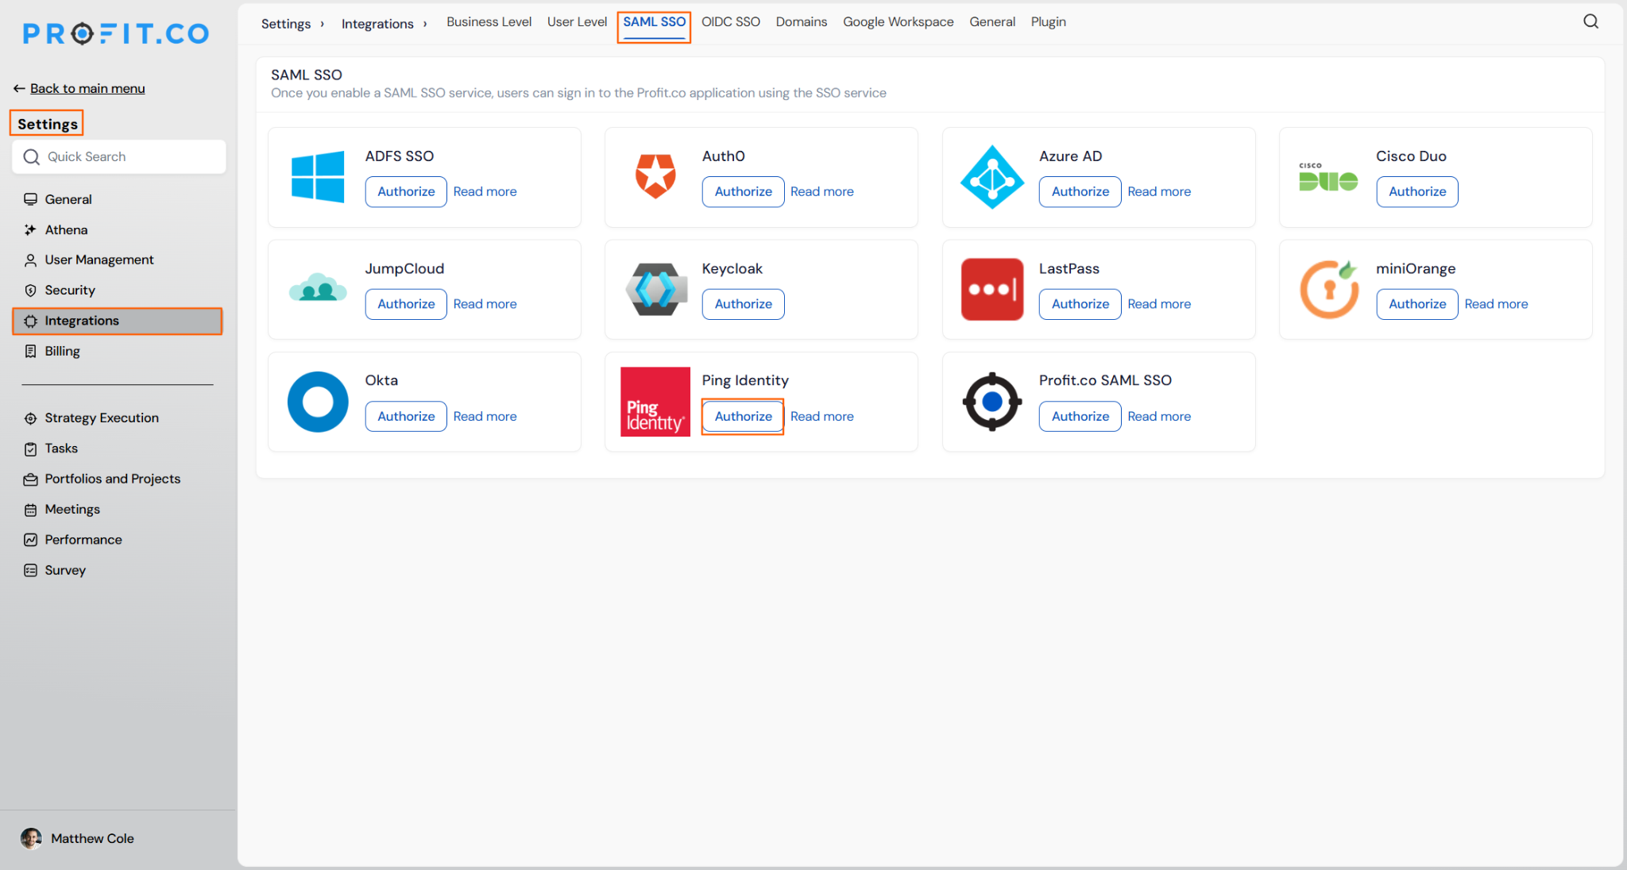The image size is (1627, 870).
Task: Switch to the OIDC SSO tab
Action: (730, 22)
